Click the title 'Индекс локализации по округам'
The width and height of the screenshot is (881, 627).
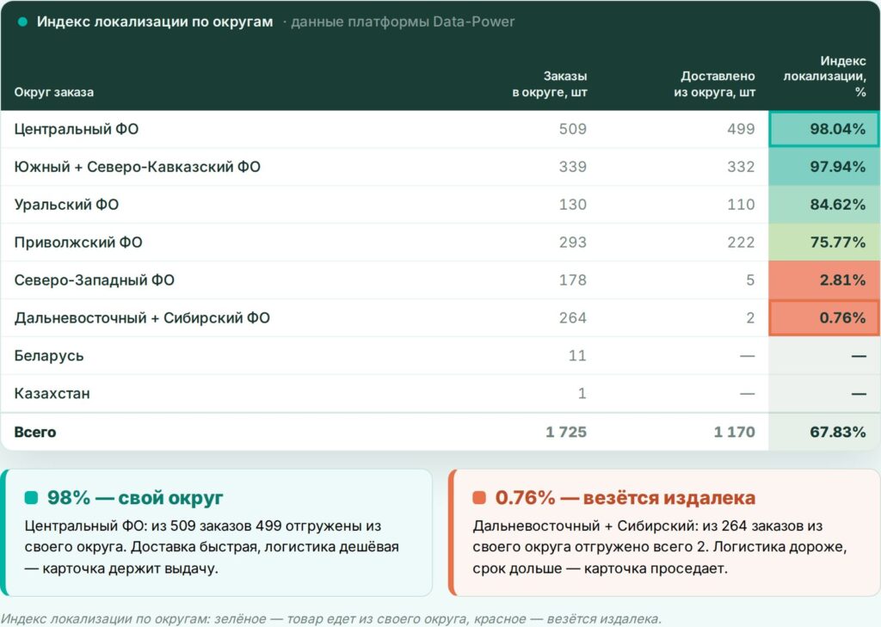[x=155, y=22]
